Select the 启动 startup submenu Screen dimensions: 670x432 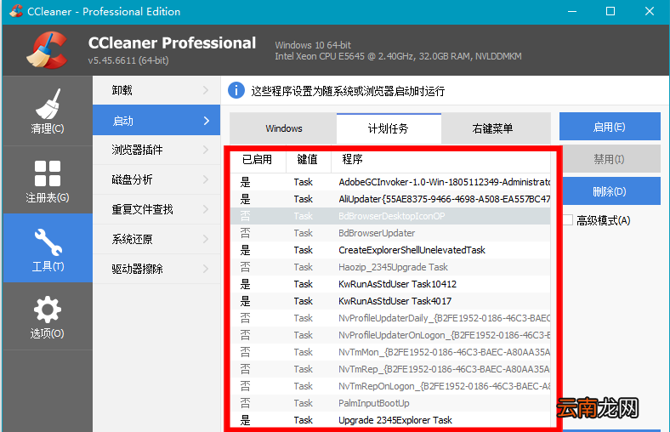coord(156,121)
